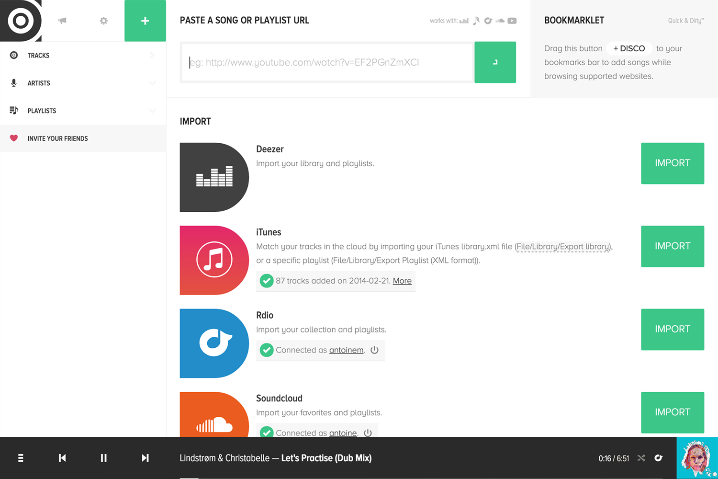The width and height of the screenshot is (718, 479).
Task: Open File/Library/Export library help link
Action: click(x=563, y=247)
